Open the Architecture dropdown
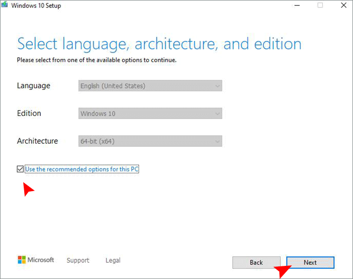Image resolution: width=353 pixels, height=279 pixels. point(150,141)
